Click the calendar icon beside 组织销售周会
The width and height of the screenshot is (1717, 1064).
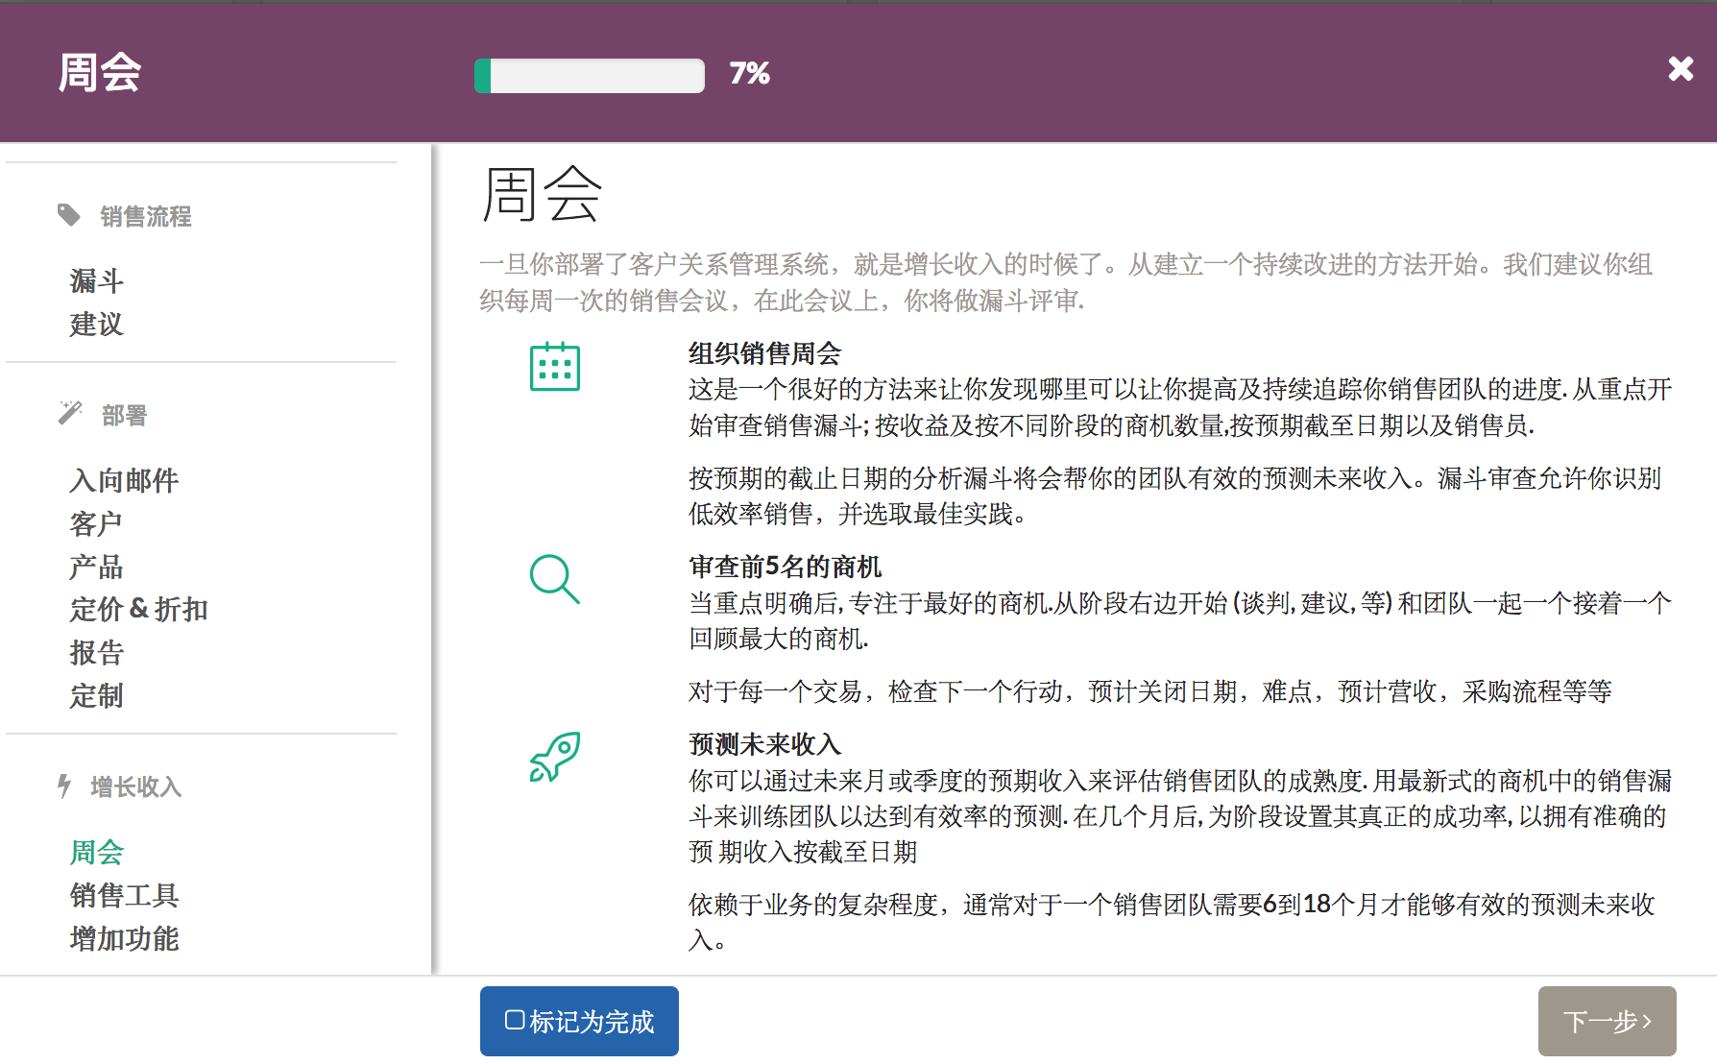pyautogui.click(x=554, y=367)
